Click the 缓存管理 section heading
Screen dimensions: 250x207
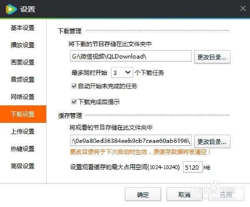click(x=70, y=116)
